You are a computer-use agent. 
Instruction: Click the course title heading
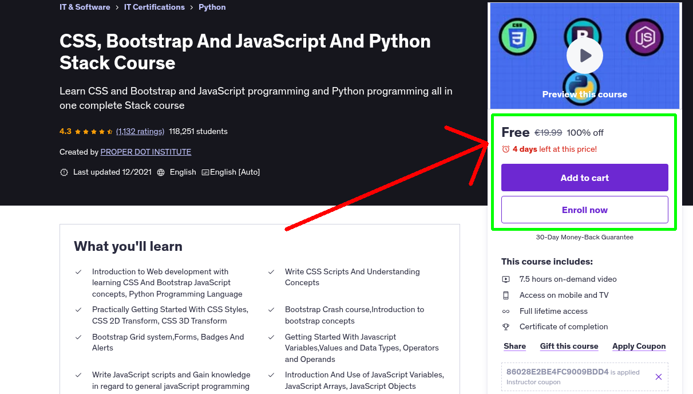(245, 52)
